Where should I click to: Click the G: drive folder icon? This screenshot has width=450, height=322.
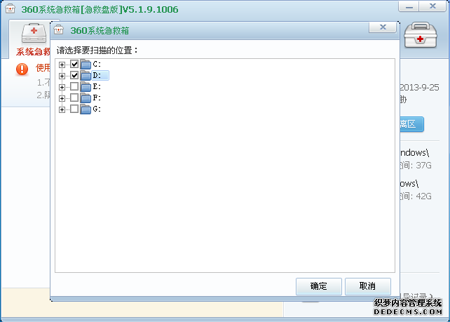pyautogui.click(x=86, y=109)
